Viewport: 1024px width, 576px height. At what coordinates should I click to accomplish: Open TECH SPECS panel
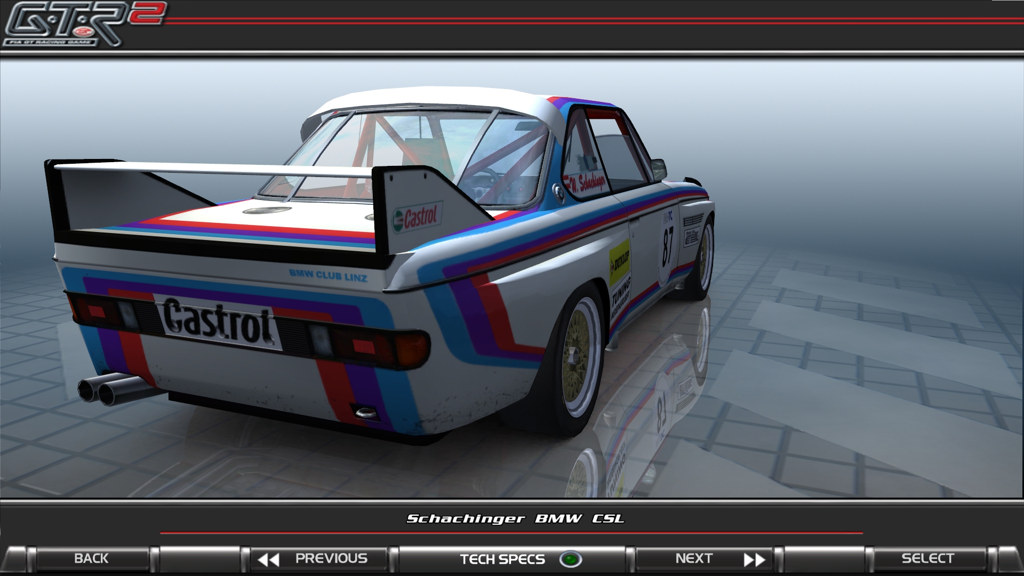click(x=512, y=559)
